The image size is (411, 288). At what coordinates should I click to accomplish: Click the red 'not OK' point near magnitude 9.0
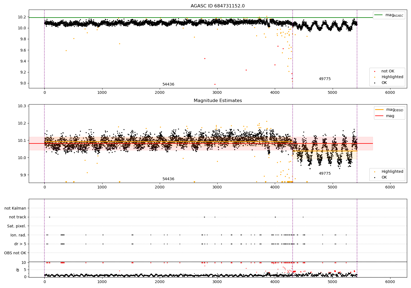[x=215, y=84]
